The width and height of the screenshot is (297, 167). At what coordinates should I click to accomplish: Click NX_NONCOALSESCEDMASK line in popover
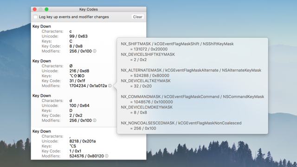pyautogui.click(x=181, y=123)
